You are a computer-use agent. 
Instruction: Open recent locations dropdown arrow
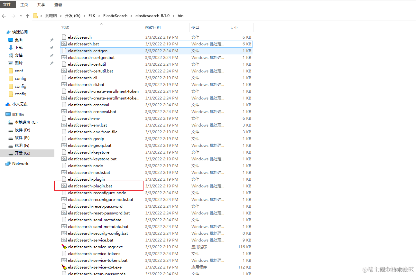tap(21, 16)
